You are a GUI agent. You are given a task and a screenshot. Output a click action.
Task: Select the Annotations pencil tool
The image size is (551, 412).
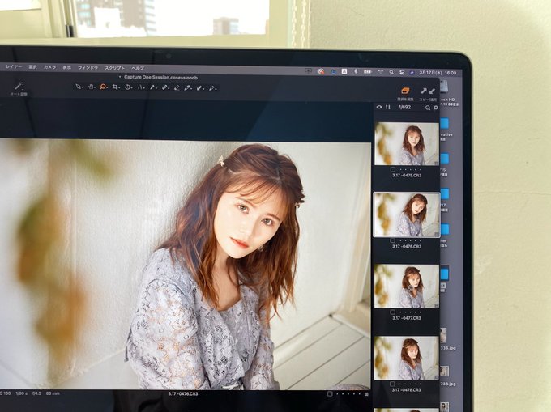point(212,88)
